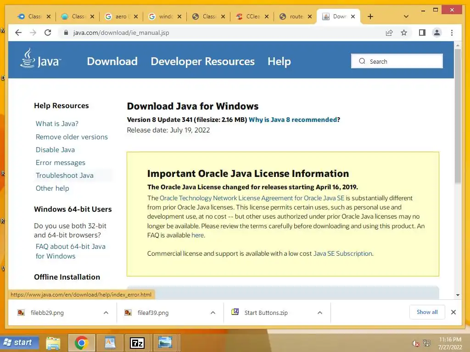Open the Chrome profile avatar
This screenshot has height=352, width=470.
[437, 33]
